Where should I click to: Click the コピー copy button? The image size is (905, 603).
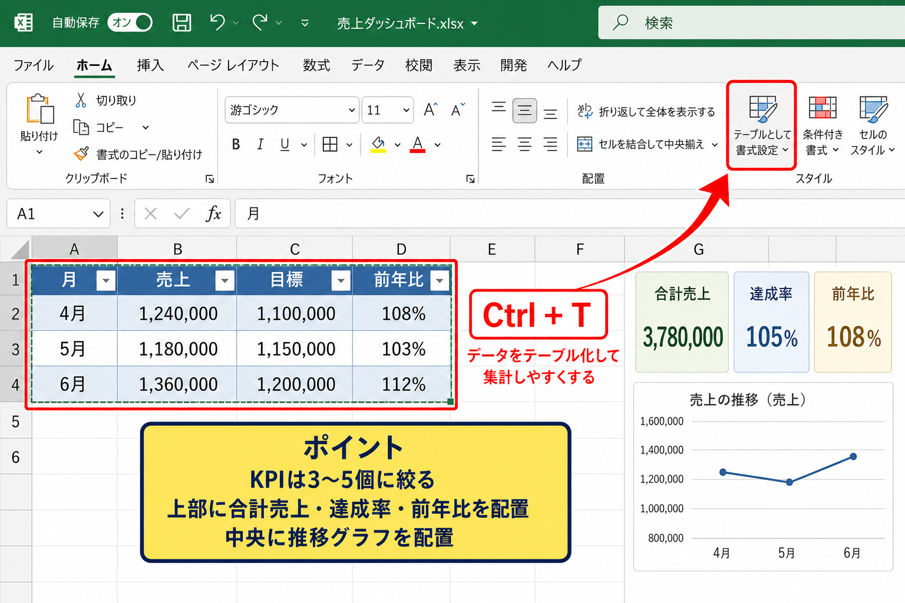click(98, 127)
